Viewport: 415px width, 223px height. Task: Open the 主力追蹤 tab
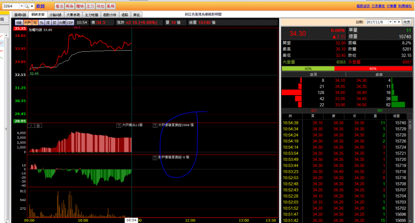point(92,15)
